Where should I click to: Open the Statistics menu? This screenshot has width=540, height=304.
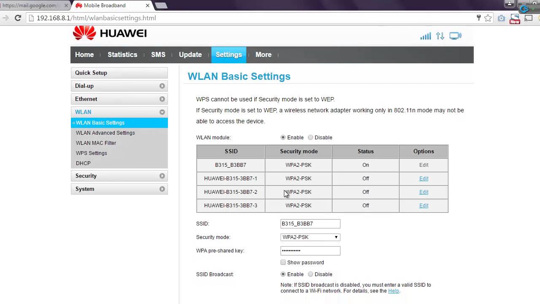pyautogui.click(x=122, y=54)
